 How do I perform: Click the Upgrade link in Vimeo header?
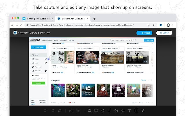coord(71,40)
